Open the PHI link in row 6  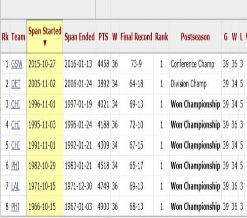point(15,165)
